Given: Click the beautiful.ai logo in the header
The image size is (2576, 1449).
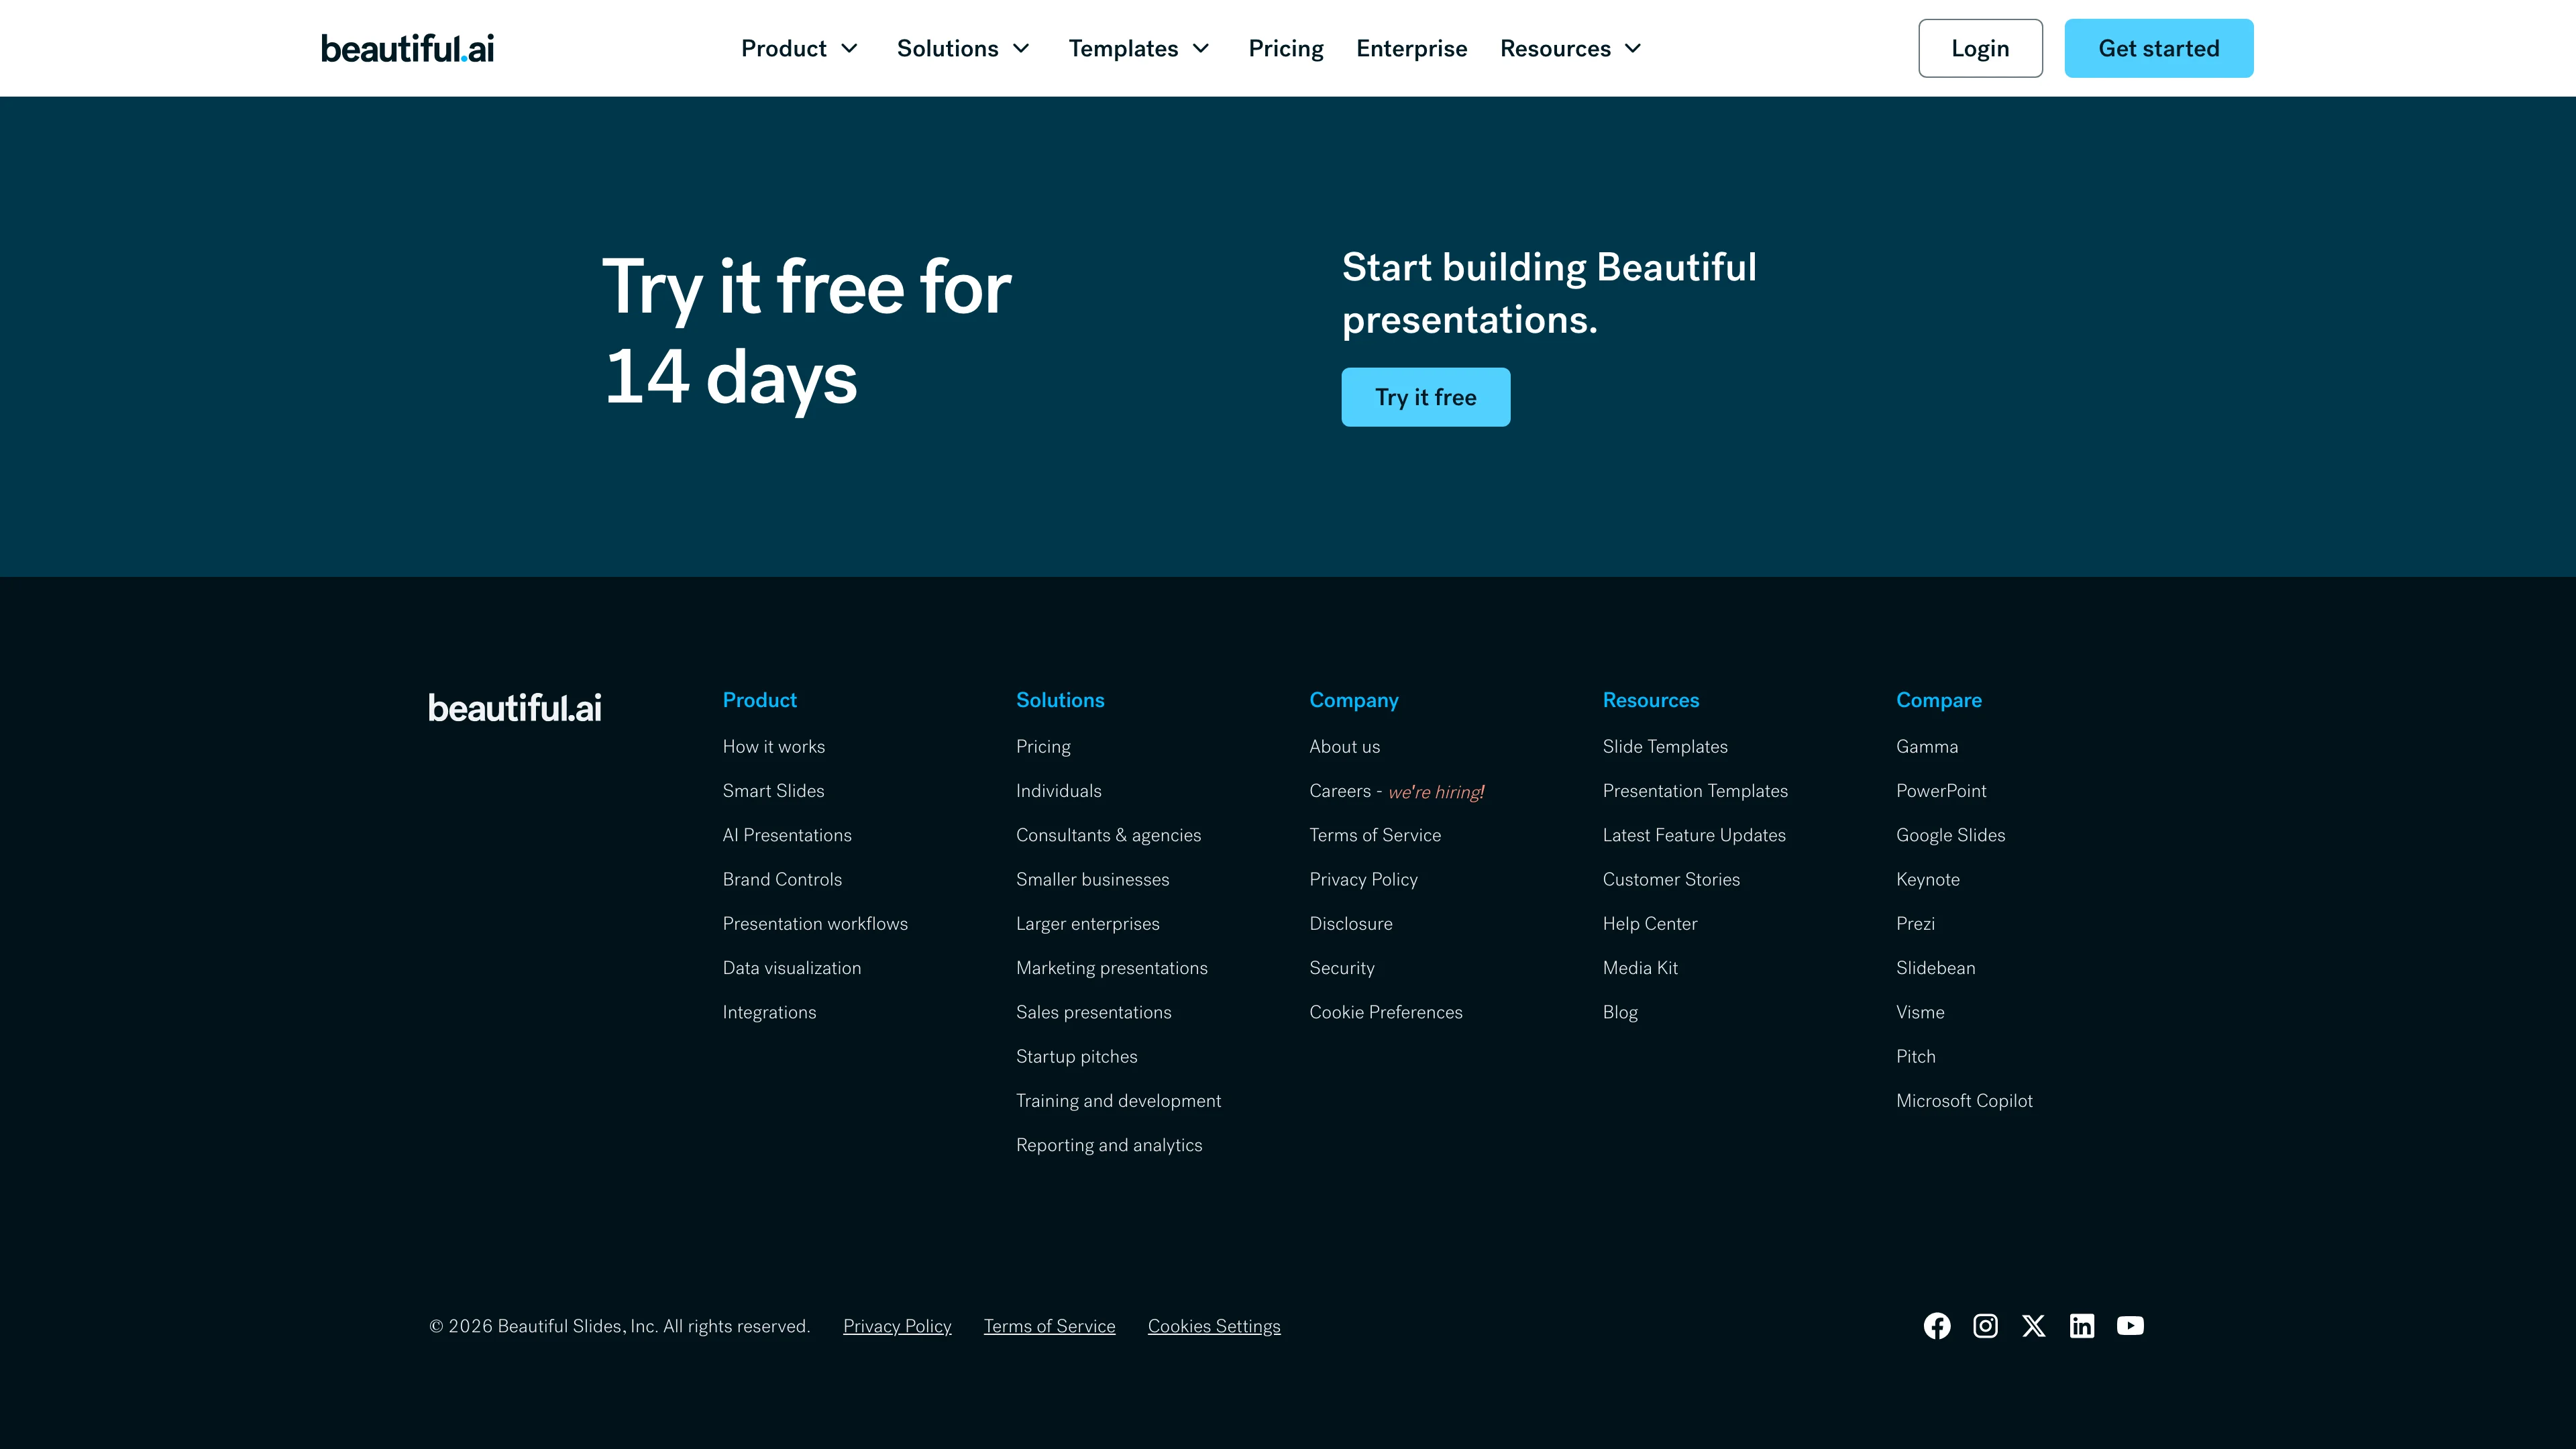Looking at the screenshot, I should coord(407,48).
